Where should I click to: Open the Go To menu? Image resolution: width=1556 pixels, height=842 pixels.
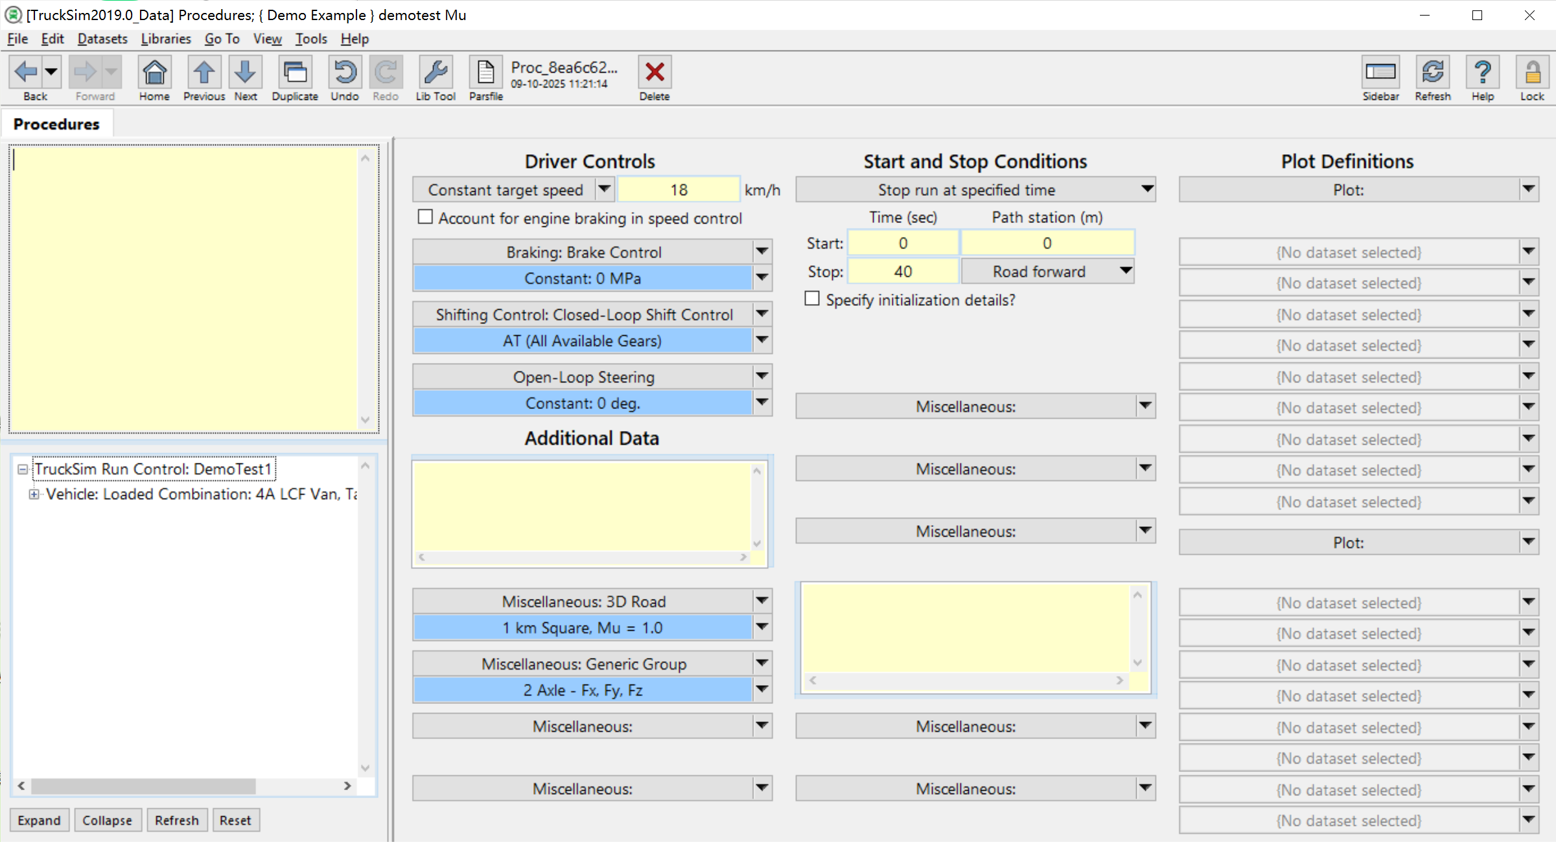pos(222,39)
